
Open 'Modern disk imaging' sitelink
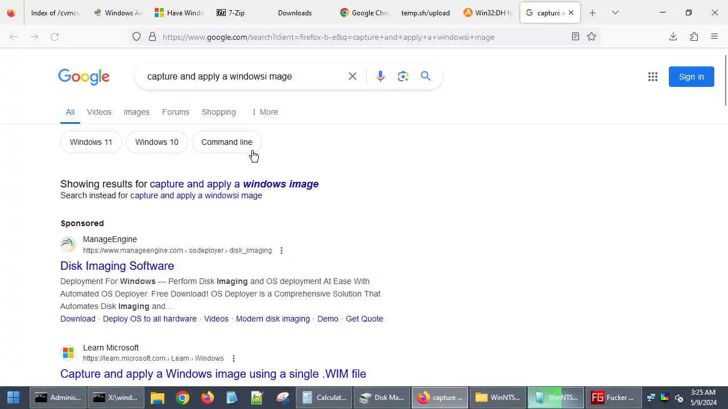tap(273, 319)
